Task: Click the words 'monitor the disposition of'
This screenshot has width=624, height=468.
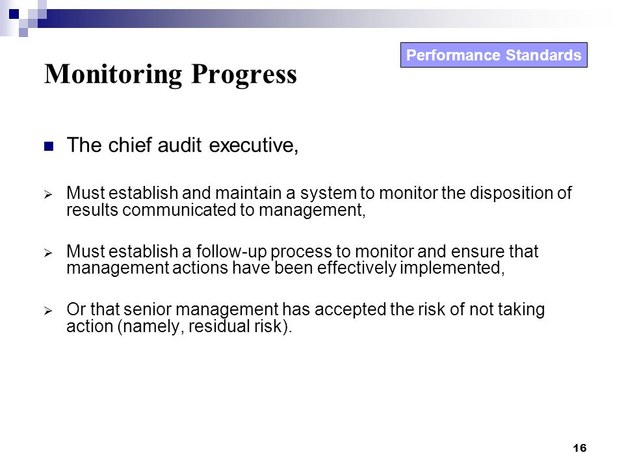Action: pos(475,193)
